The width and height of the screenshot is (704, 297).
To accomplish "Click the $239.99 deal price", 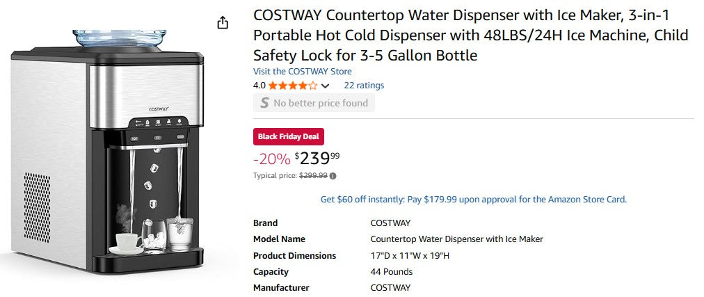I will pyautogui.click(x=317, y=158).
